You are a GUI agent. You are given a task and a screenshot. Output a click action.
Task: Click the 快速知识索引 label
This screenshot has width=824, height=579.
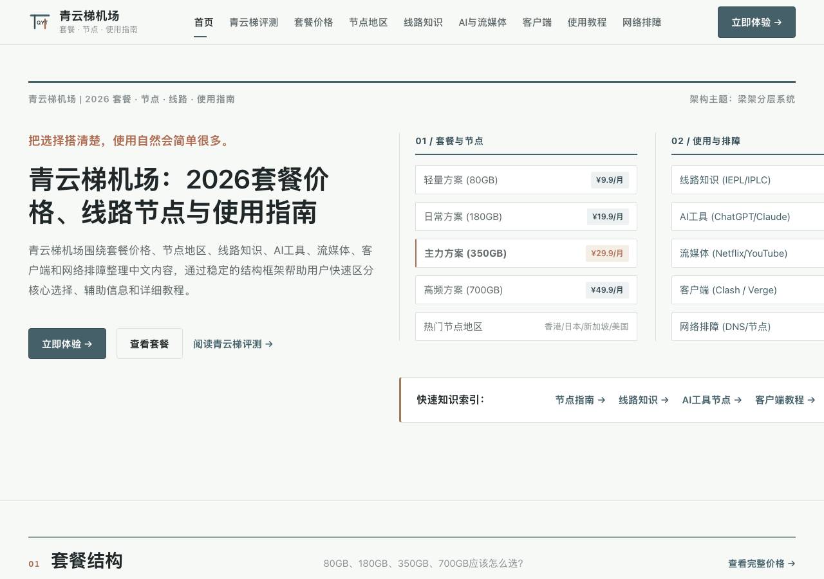(x=451, y=400)
